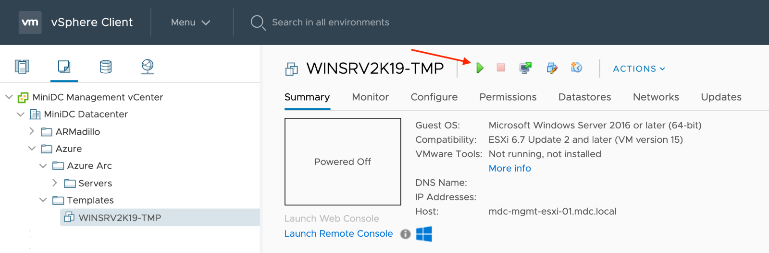Click the Edit Settings icon
This screenshot has height=253, width=769.
[x=552, y=68]
